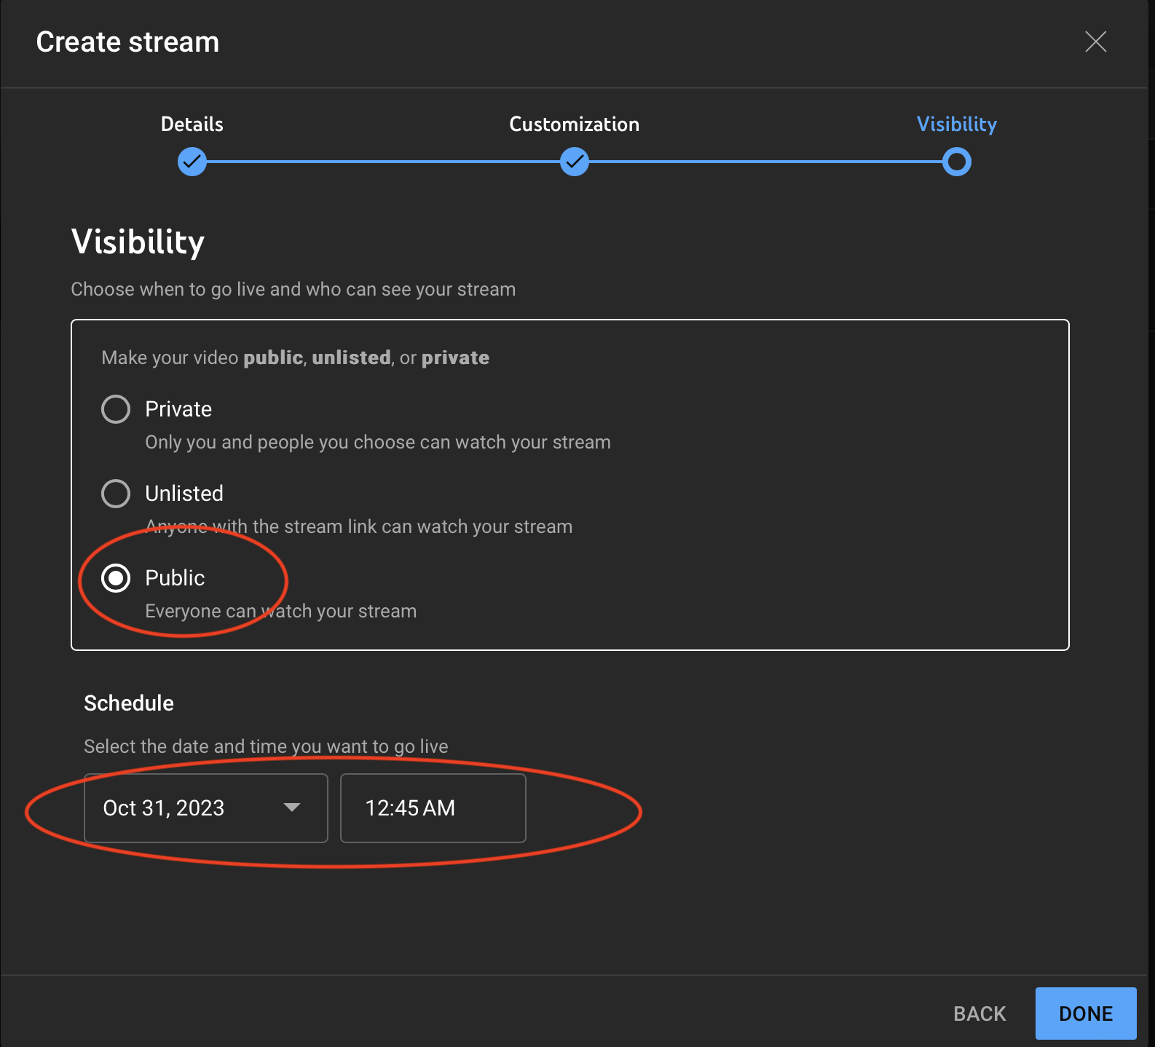This screenshot has height=1047, width=1155.
Task: Click 'Select the date and time' text
Action: (266, 746)
